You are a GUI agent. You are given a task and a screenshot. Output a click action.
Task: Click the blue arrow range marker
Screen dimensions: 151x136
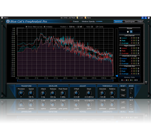[x=117, y=76]
